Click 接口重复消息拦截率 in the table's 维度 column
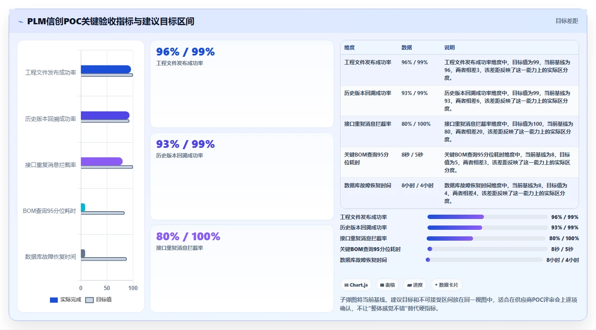Viewport: 596px width, 330px height. point(368,124)
